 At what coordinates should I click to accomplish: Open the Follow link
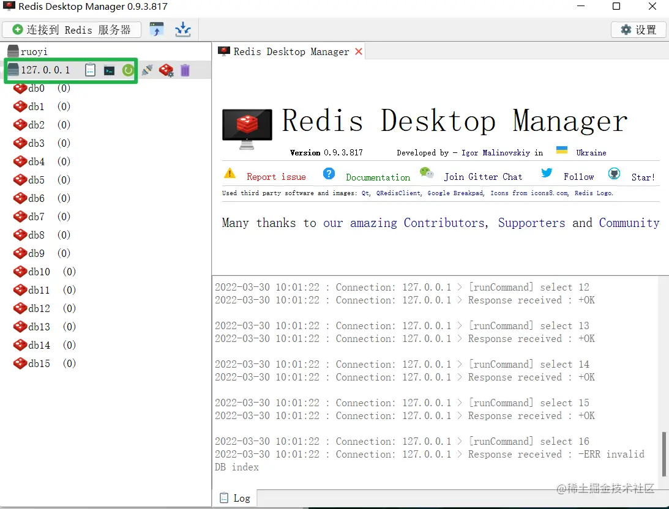pos(578,177)
